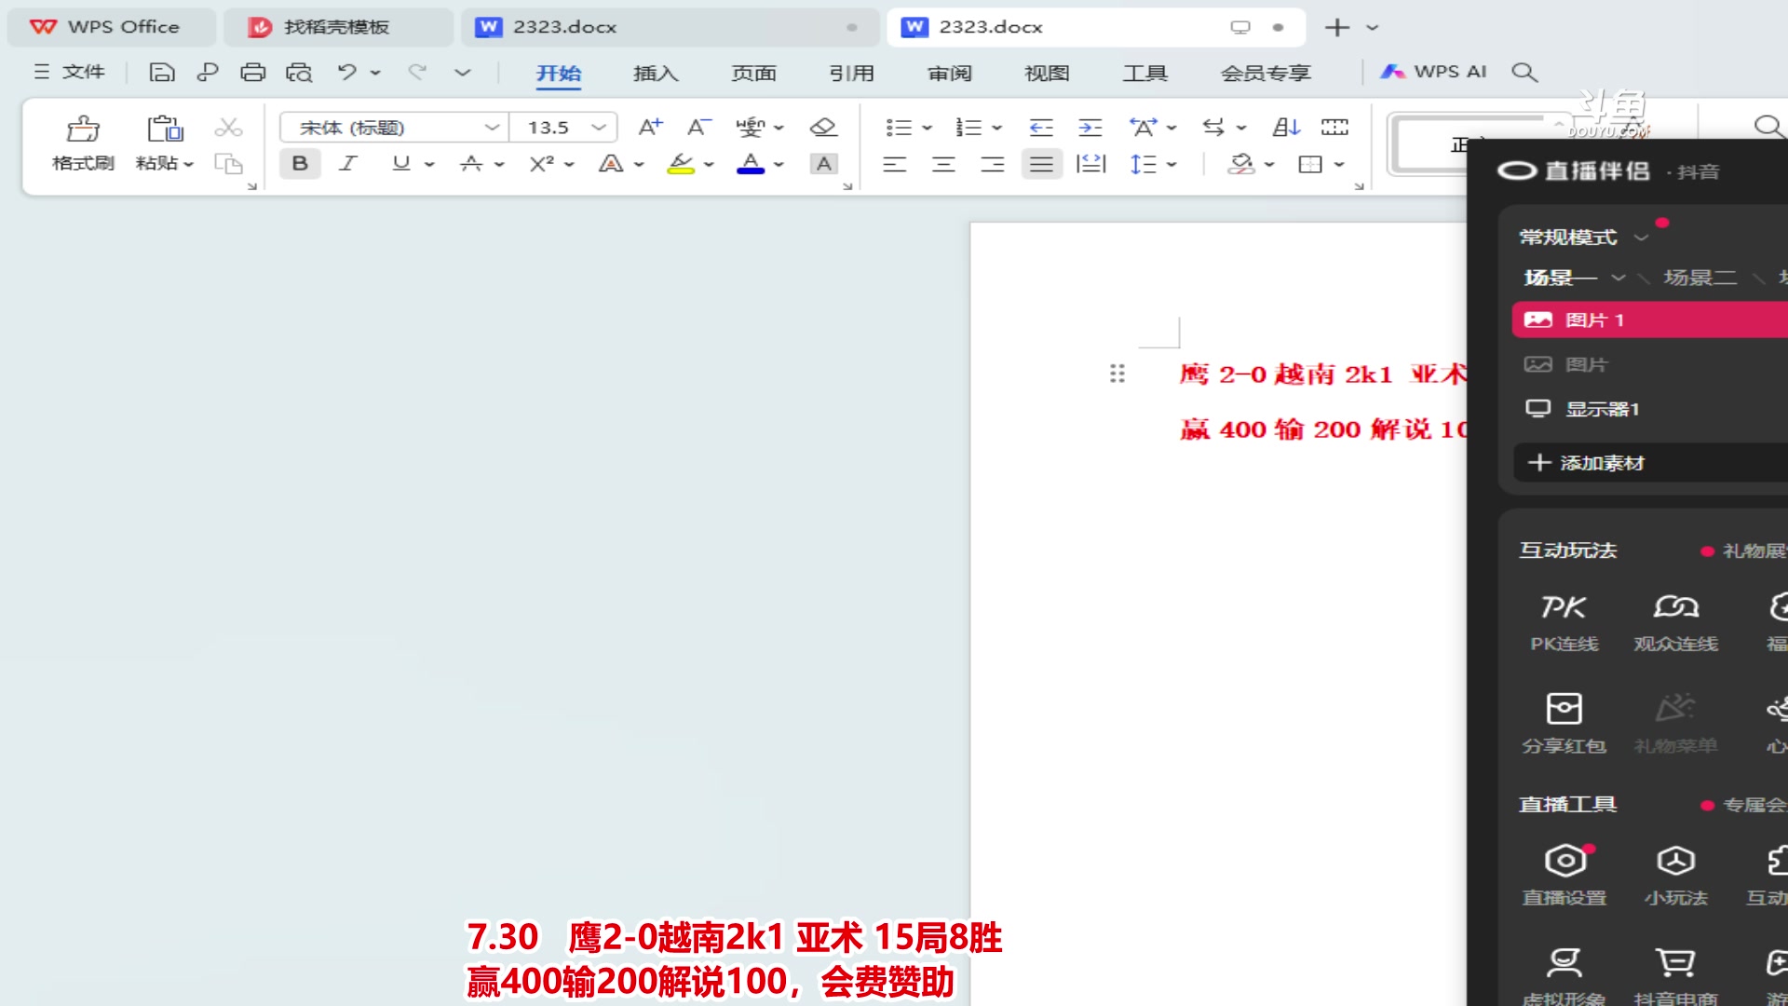Click the numbered list icon
The height and width of the screenshot is (1006, 1788).
tap(968, 127)
